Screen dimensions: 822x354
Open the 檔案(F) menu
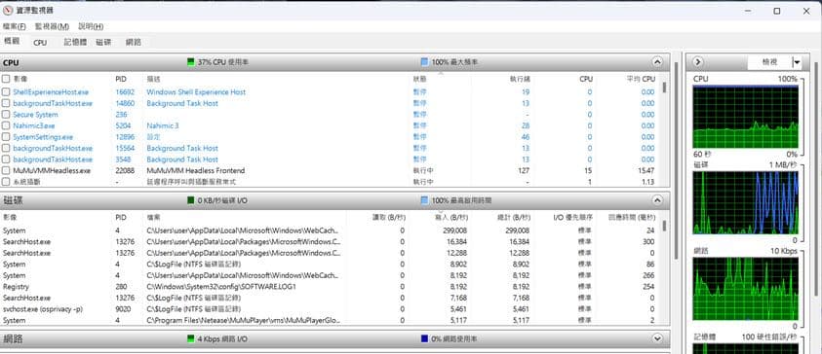(15, 26)
